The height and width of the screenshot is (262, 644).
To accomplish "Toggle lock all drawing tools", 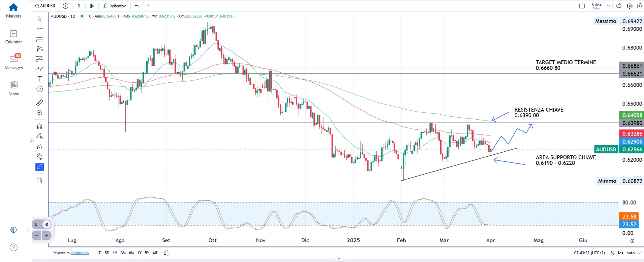I will click(x=39, y=147).
